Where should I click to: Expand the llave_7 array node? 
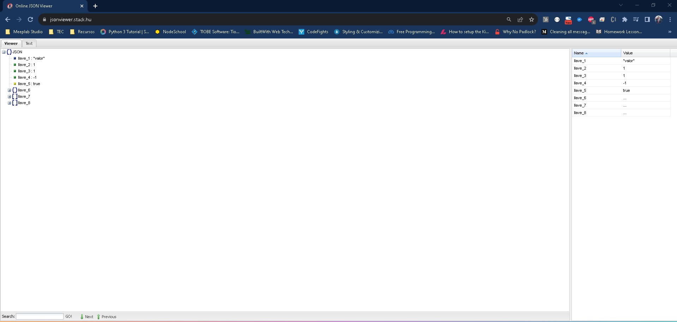click(9, 97)
